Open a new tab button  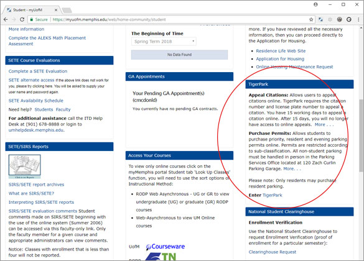point(67,10)
